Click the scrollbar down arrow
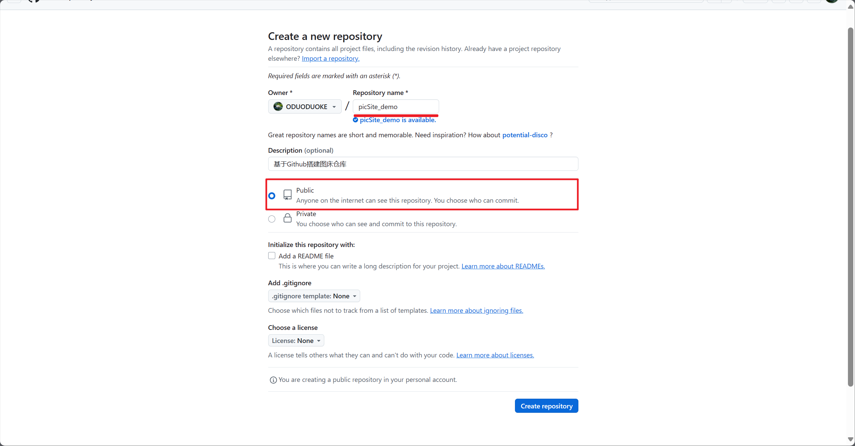855x446 pixels. (851, 439)
